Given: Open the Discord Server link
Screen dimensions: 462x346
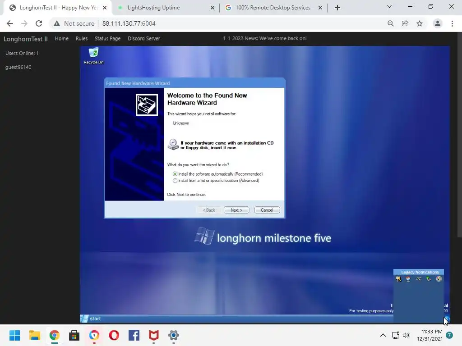Looking at the screenshot, I should pos(144,39).
